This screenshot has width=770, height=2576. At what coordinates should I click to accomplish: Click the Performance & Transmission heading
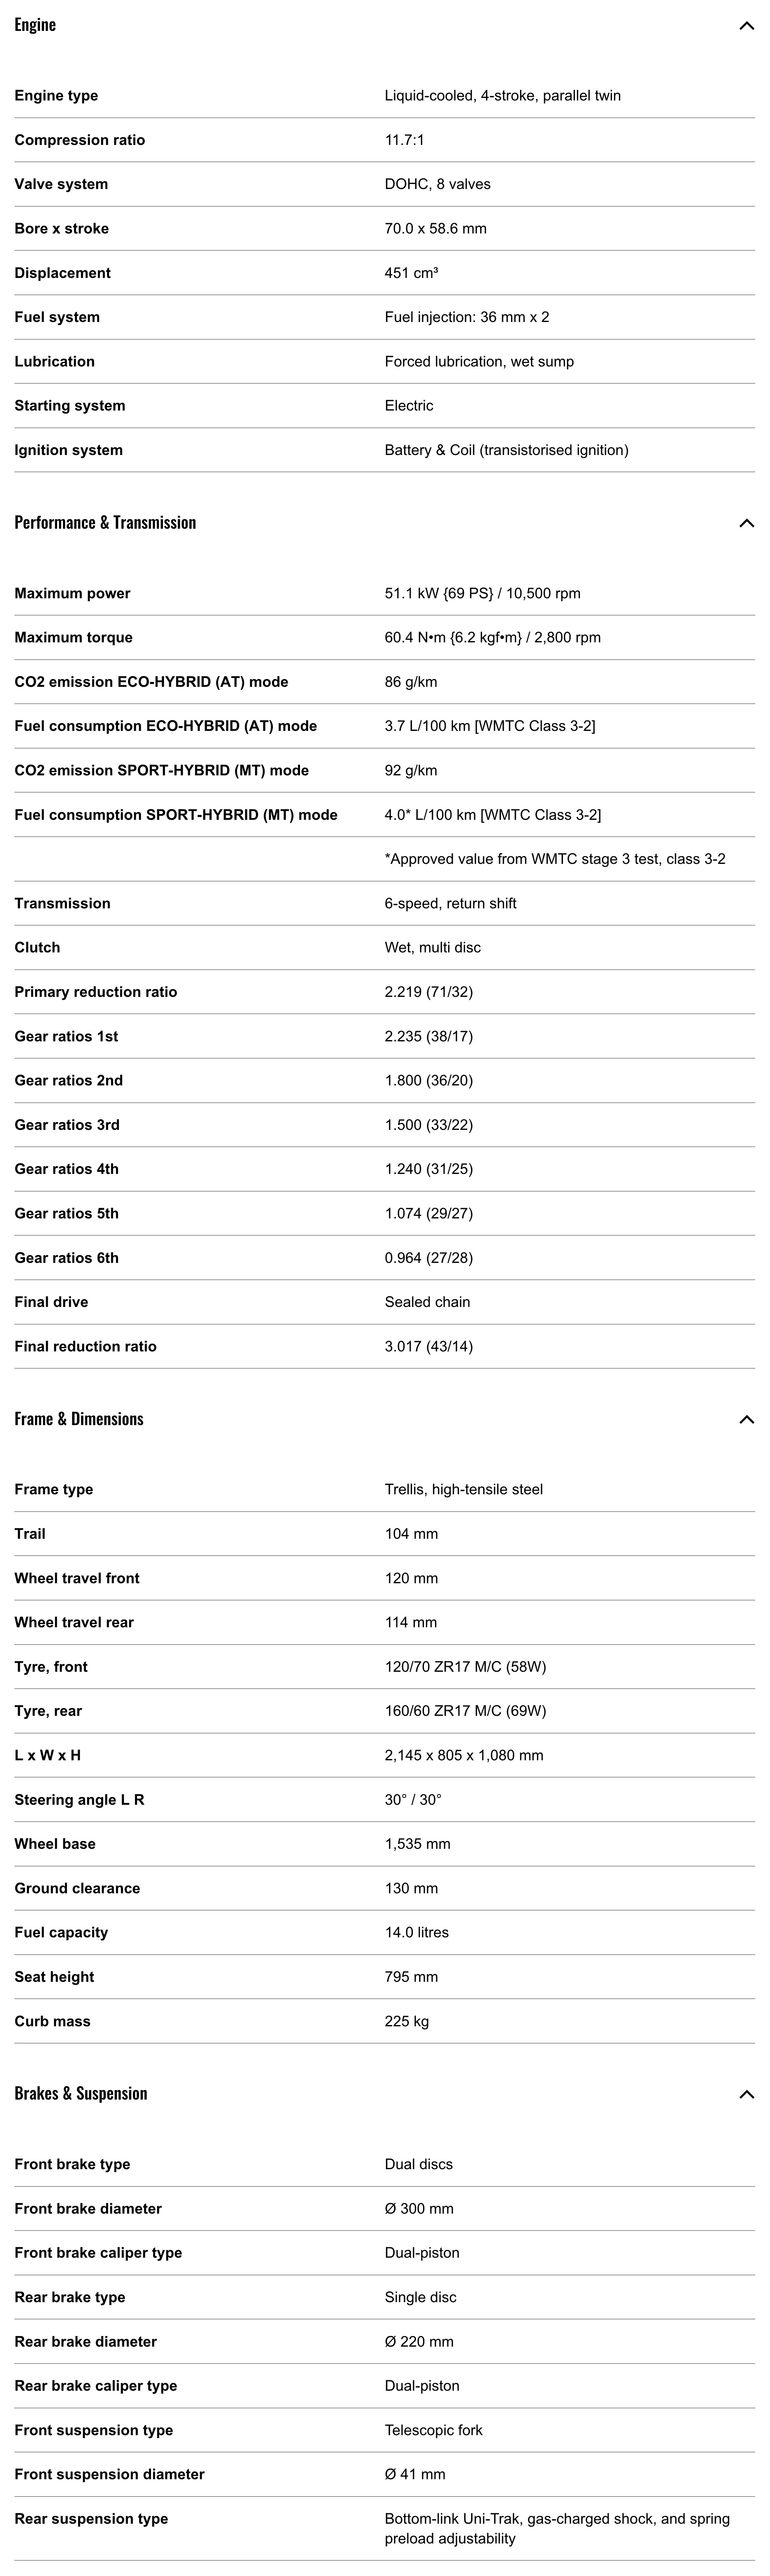click(x=105, y=522)
